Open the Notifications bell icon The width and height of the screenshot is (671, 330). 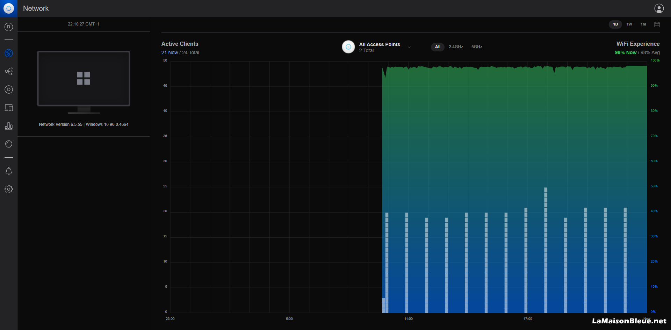click(x=9, y=171)
